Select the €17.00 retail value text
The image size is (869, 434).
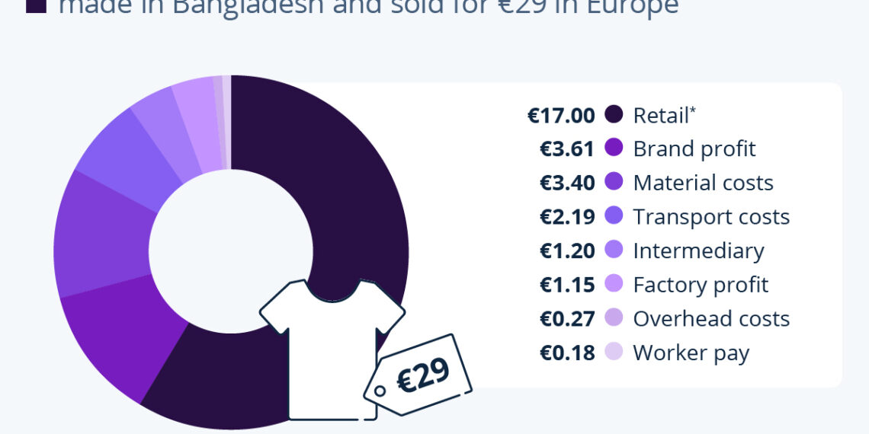point(561,115)
